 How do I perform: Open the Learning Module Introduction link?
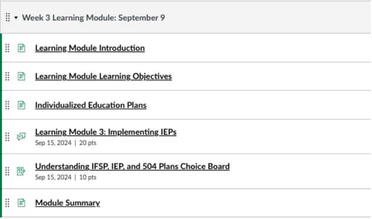(x=90, y=48)
